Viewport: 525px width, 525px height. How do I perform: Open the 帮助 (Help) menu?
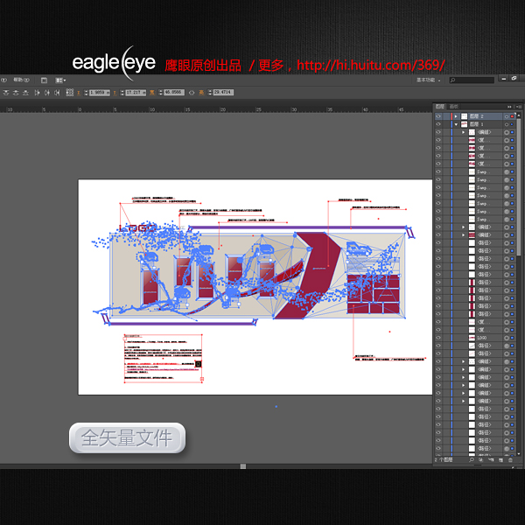(x=21, y=80)
